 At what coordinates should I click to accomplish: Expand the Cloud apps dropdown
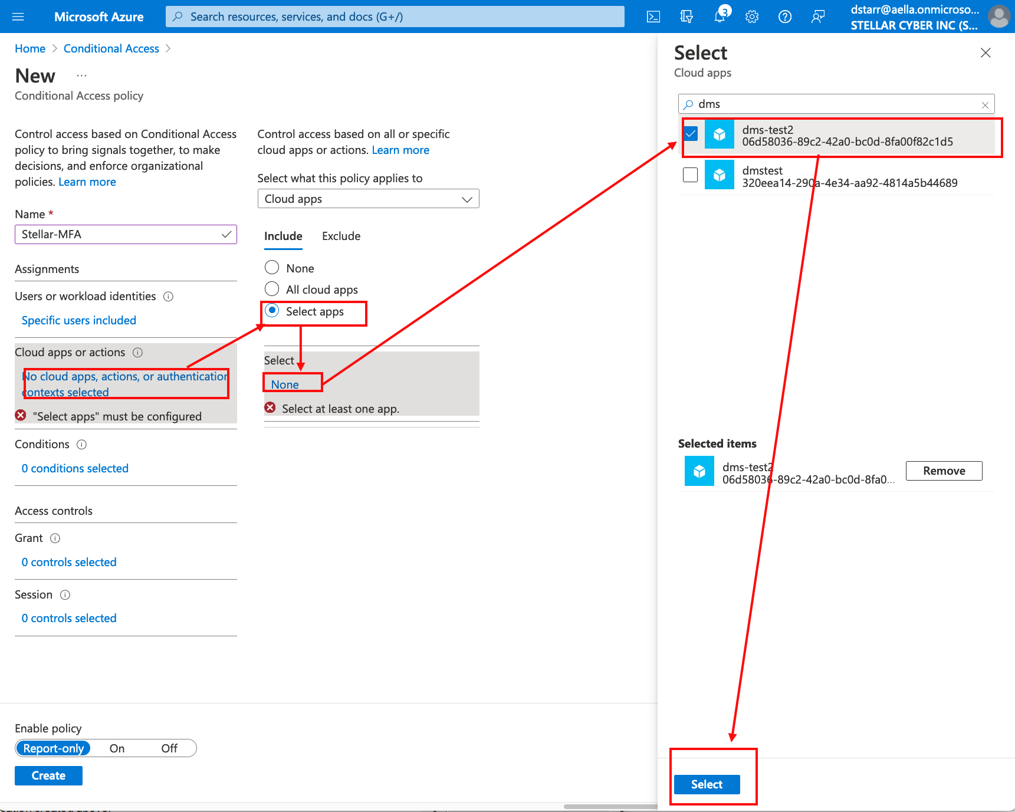click(368, 199)
